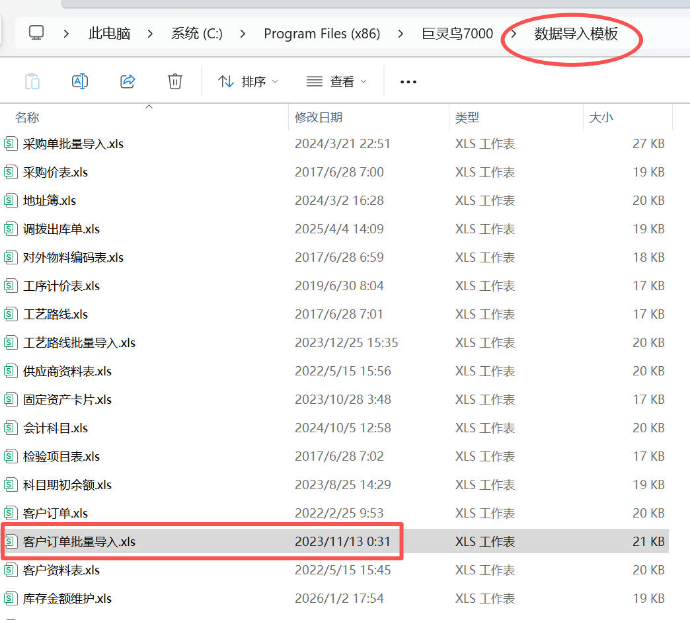Expand the chevron after 巨灵鸟7000 in path
The width and height of the screenshot is (690, 620).
(x=514, y=34)
